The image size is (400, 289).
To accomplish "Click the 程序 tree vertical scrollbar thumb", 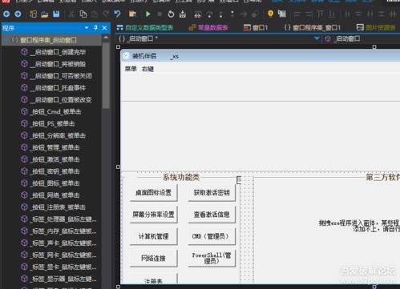I will pos(106,75).
